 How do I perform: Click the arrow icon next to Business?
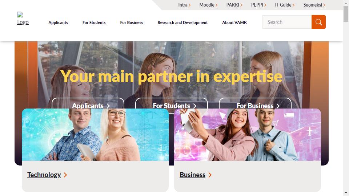[x=210, y=175]
